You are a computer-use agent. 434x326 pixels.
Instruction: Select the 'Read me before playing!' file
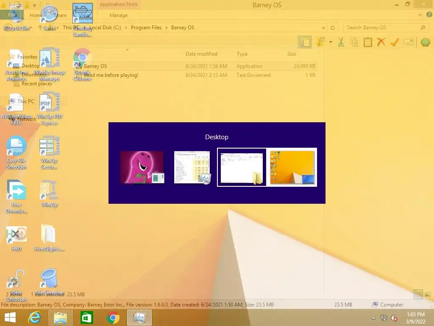coord(111,75)
